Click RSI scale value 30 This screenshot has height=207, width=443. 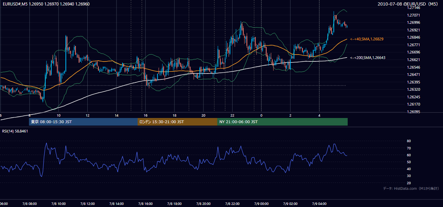409,176
